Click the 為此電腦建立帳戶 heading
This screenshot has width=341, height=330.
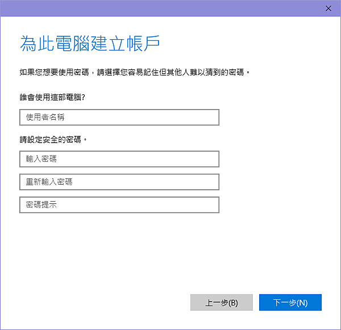90,44
